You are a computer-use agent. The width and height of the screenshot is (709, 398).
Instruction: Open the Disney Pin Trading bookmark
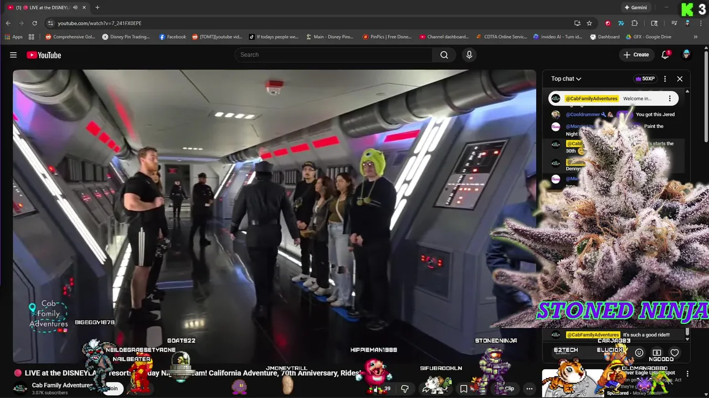click(x=126, y=37)
